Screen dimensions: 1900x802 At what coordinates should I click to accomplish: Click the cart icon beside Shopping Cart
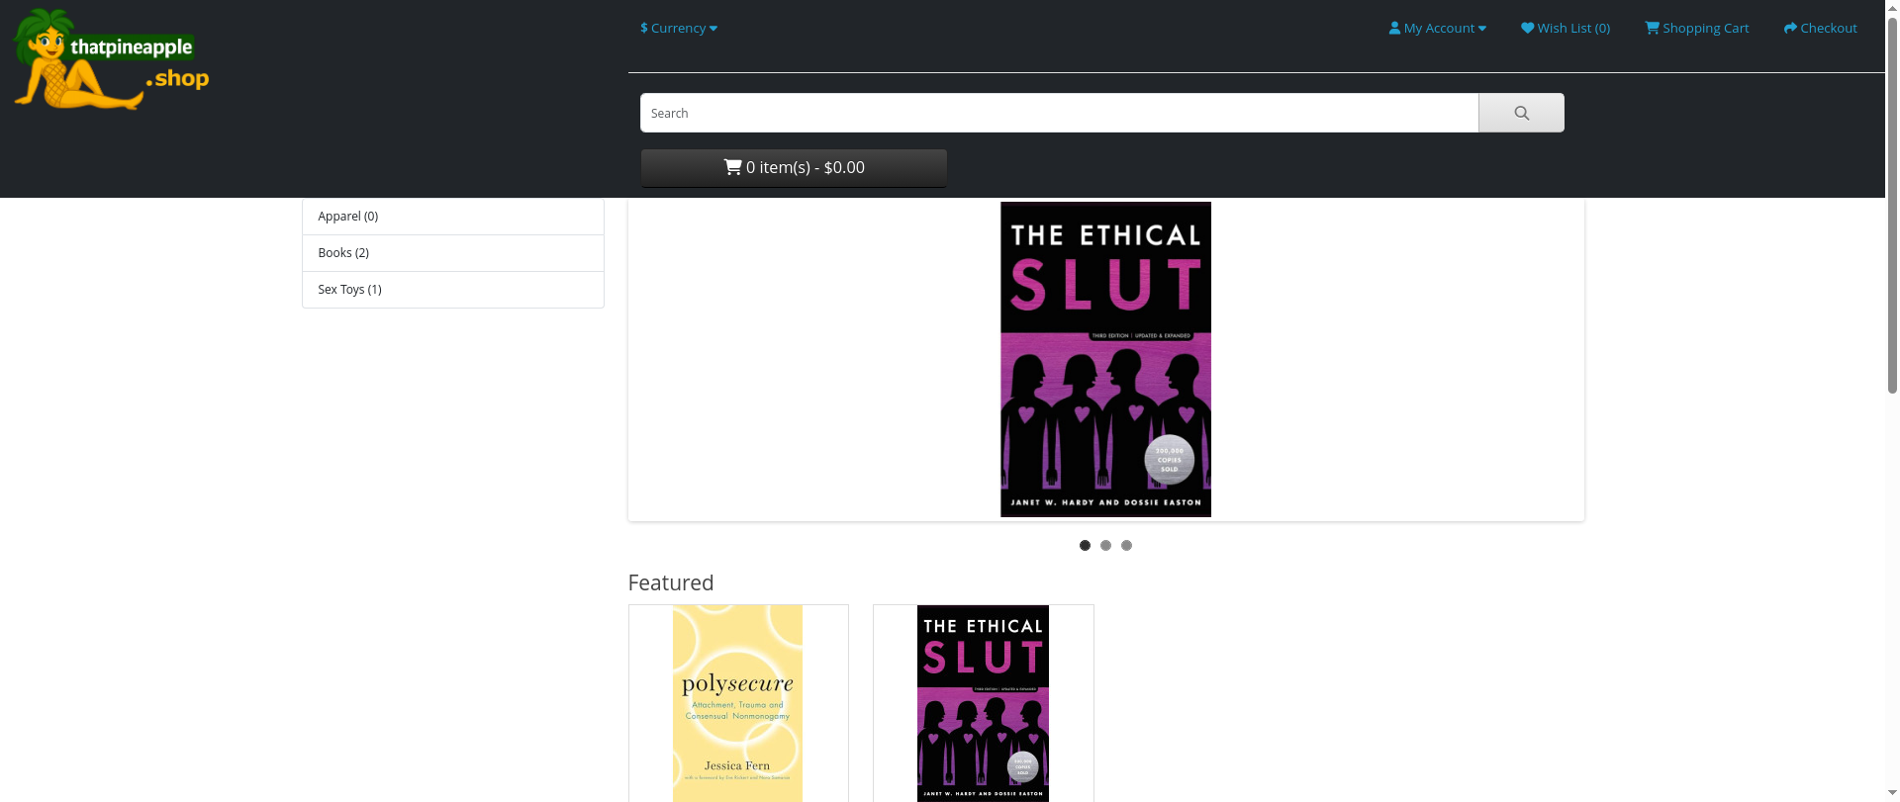[x=1653, y=28]
